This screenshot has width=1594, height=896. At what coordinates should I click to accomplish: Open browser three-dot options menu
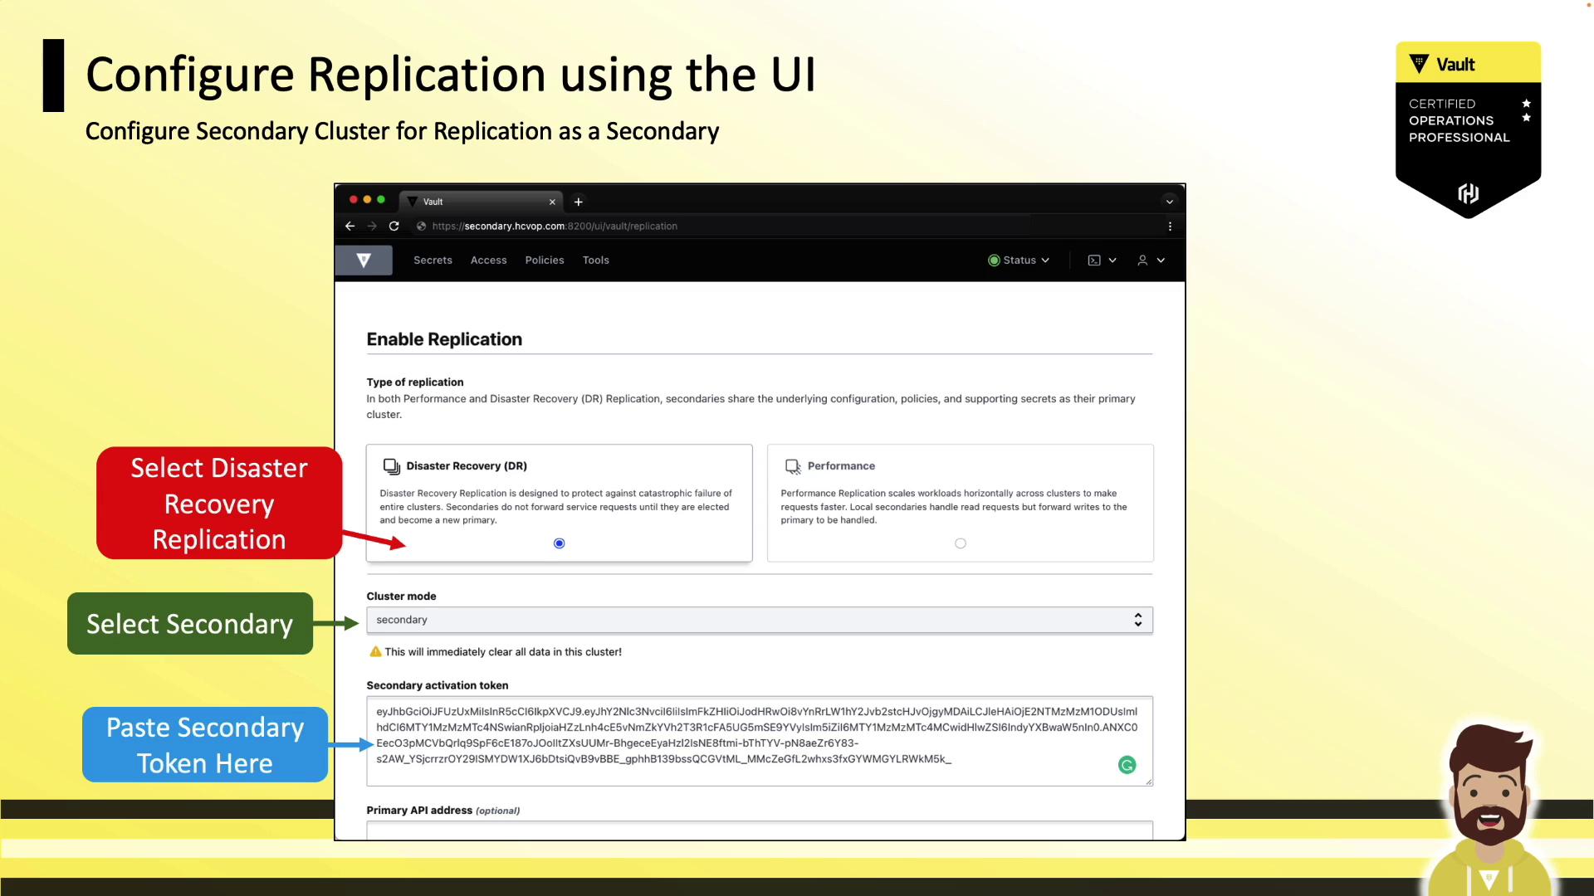1170,226
